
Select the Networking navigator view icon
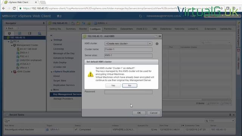click(x=39, y=33)
